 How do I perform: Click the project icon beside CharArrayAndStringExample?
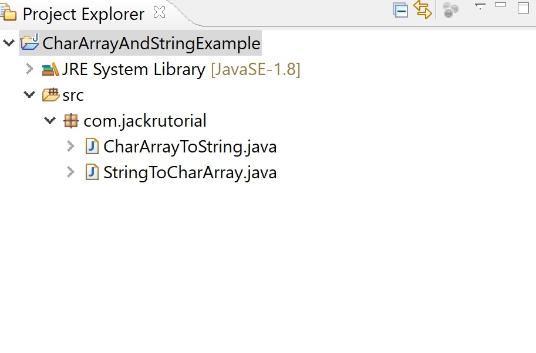point(30,43)
